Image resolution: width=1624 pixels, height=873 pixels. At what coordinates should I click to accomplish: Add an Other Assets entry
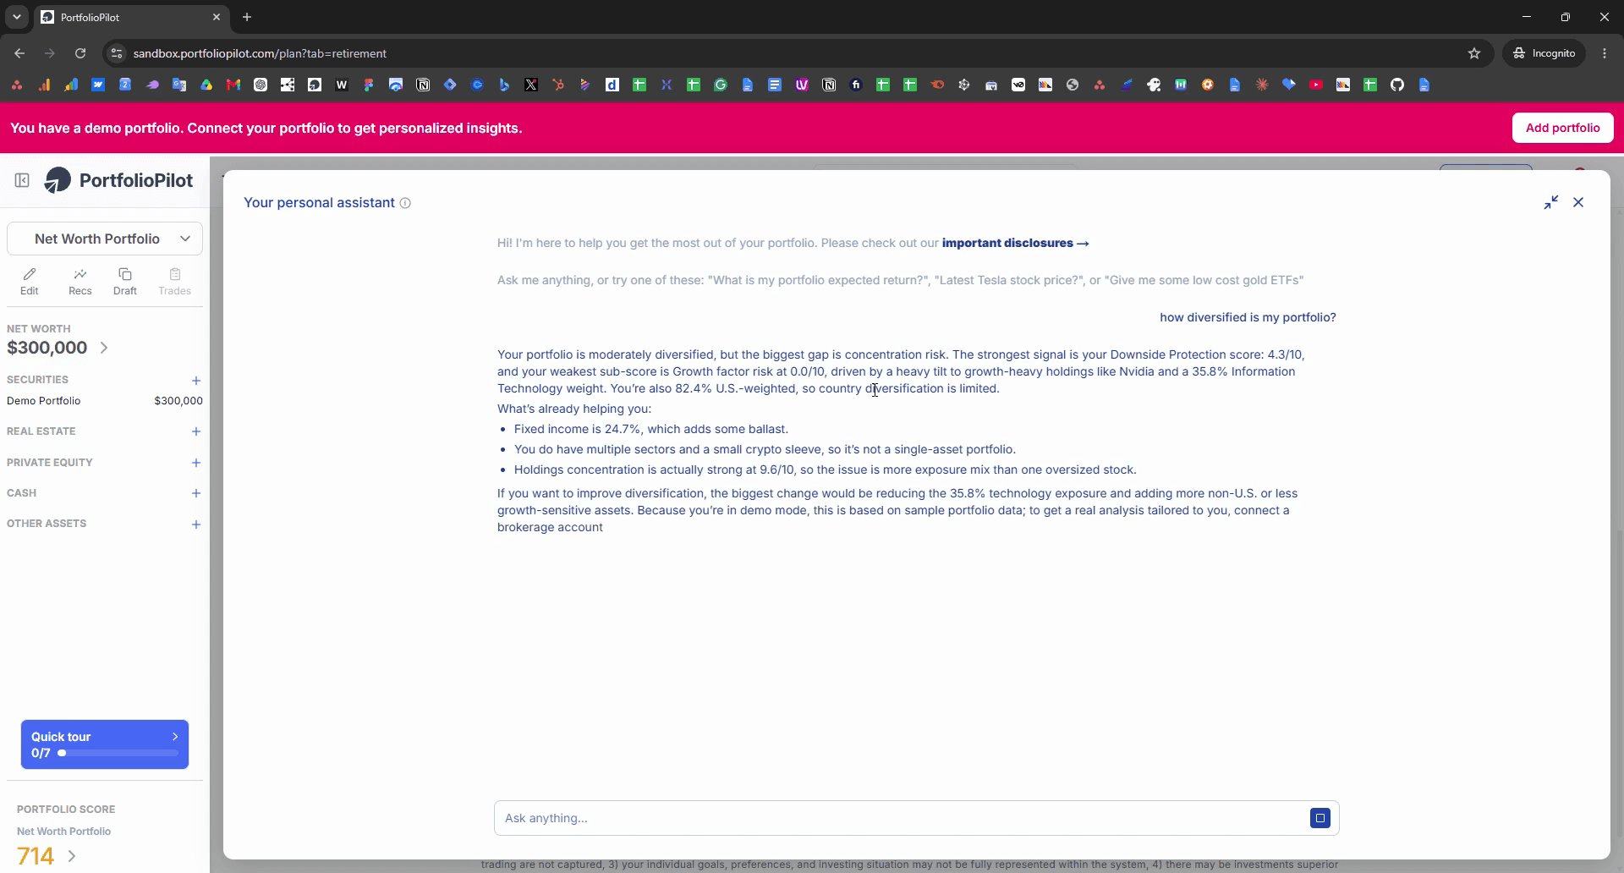pos(196,524)
